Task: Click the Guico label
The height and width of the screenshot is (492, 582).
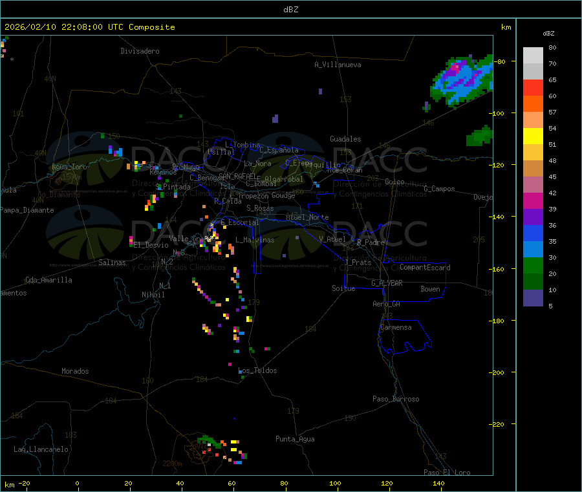Action: tap(394, 182)
